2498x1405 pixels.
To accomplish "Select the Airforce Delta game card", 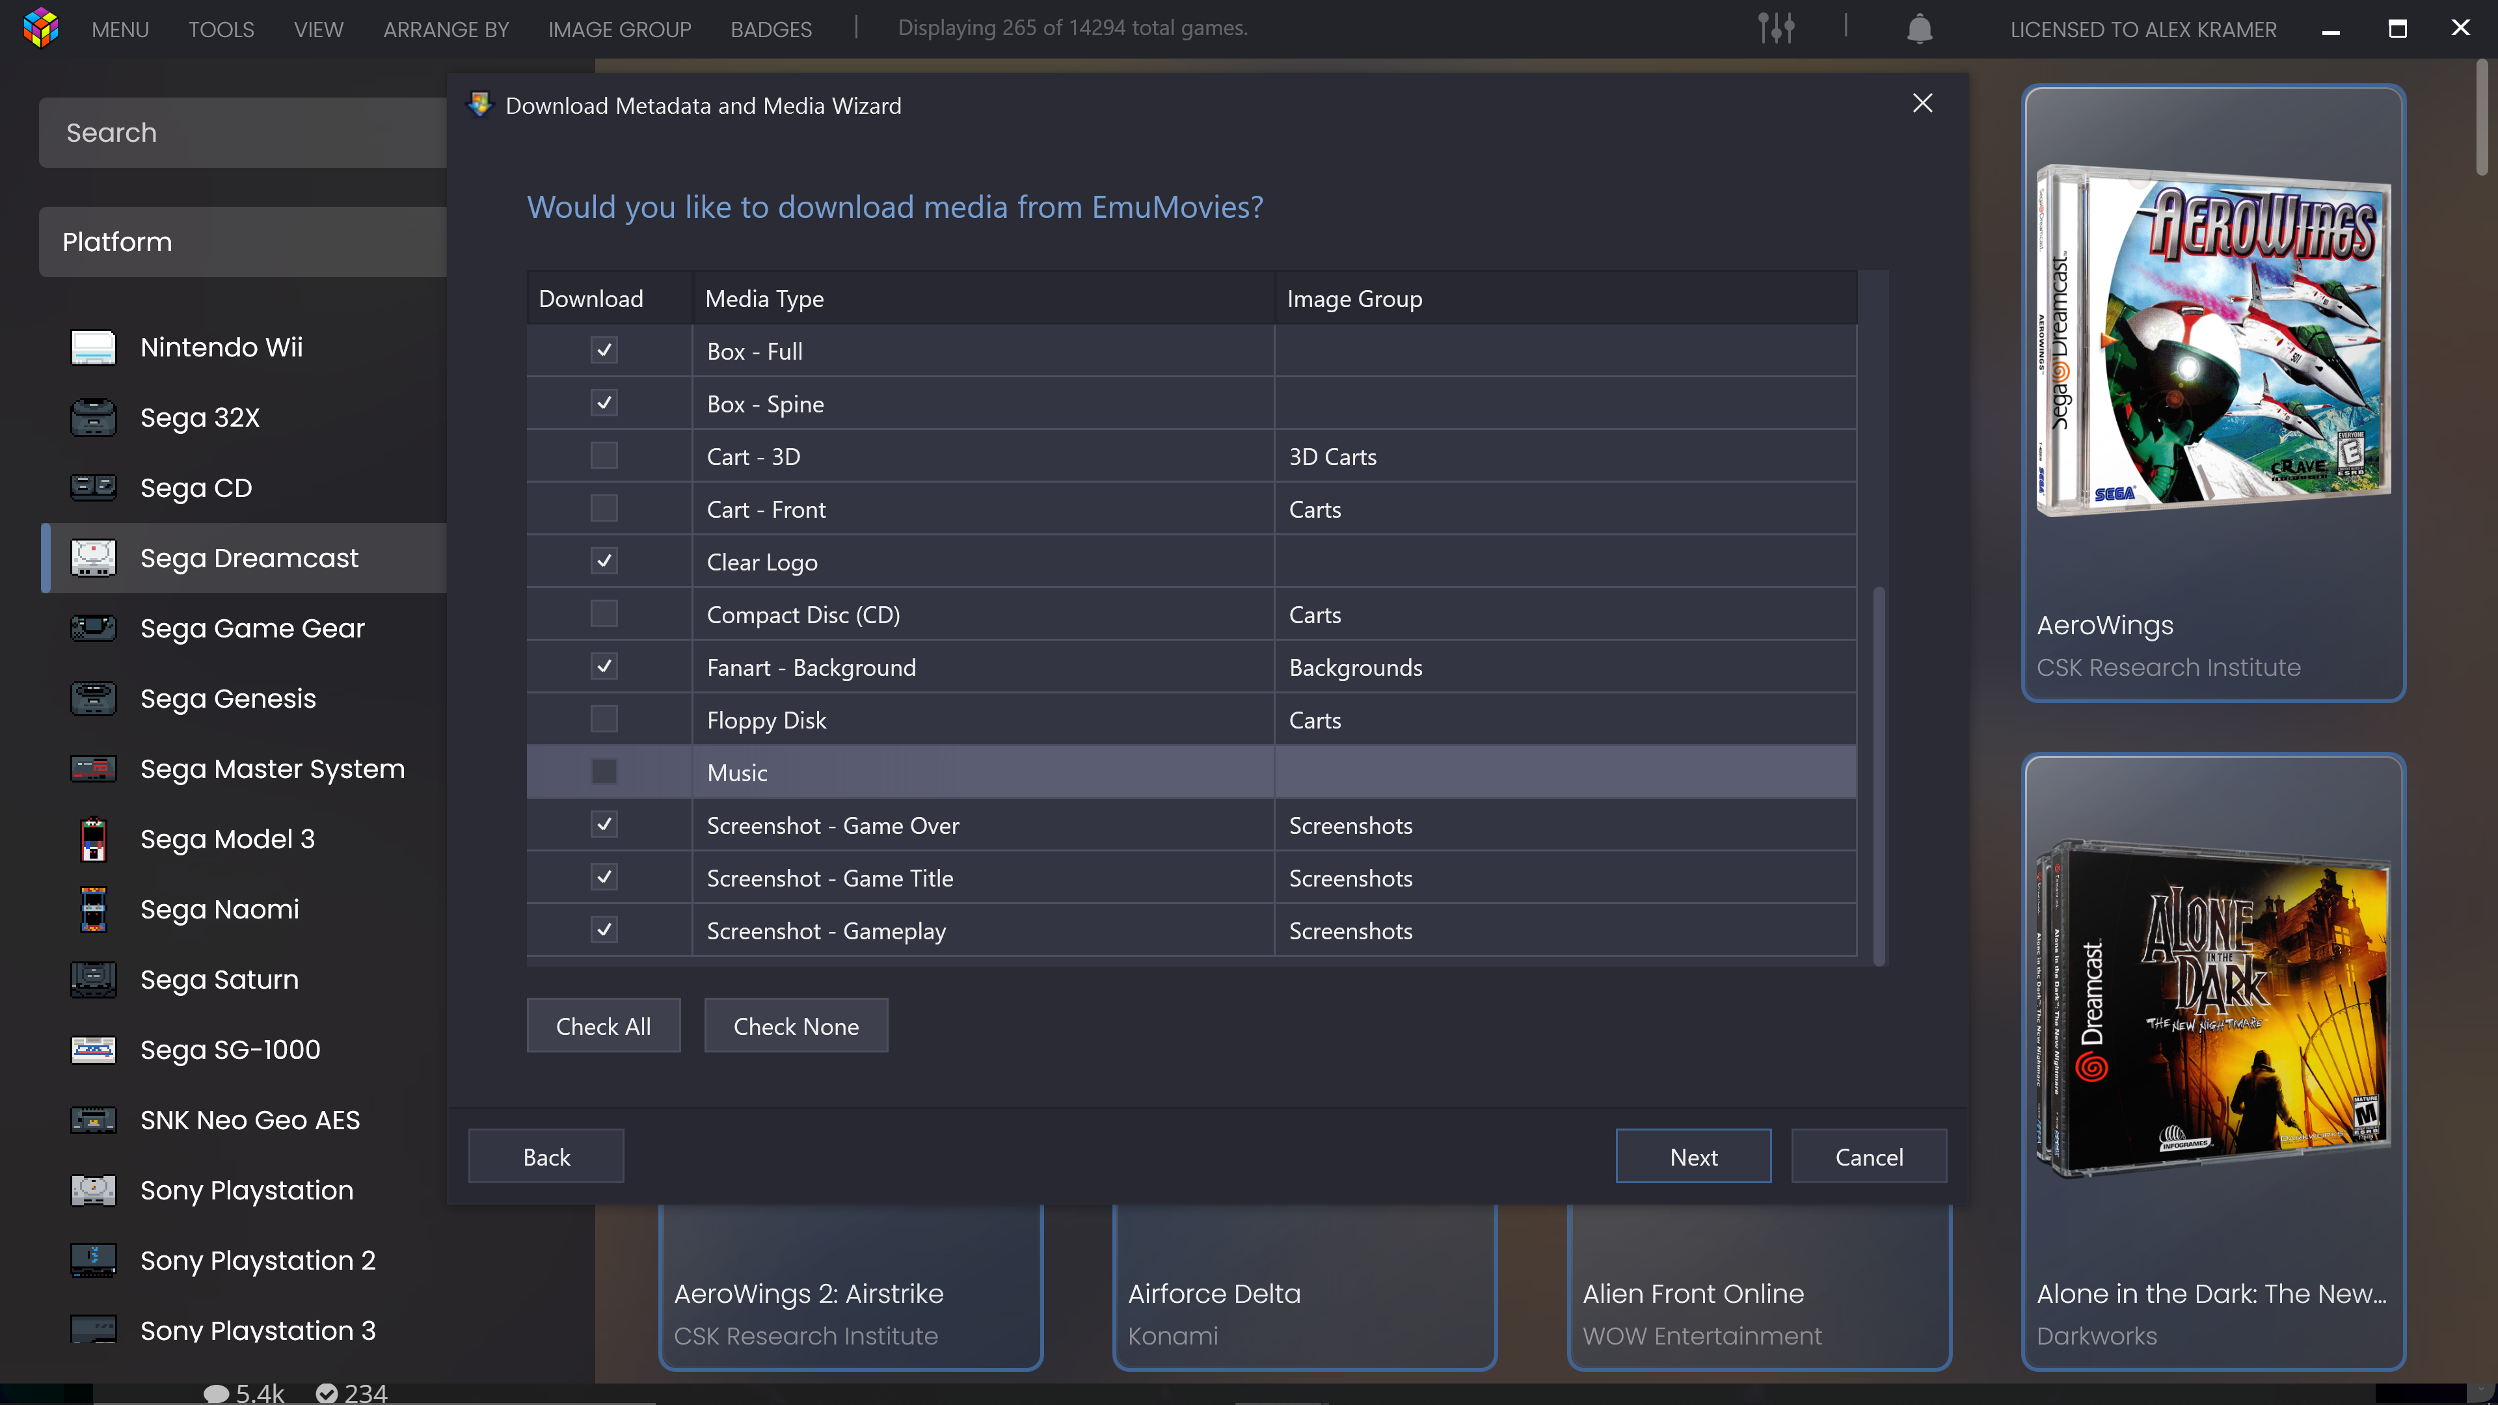I will [x=1305, y=1288].
